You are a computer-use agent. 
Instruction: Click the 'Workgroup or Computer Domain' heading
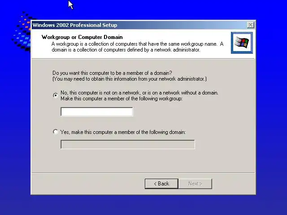[82, 37]
